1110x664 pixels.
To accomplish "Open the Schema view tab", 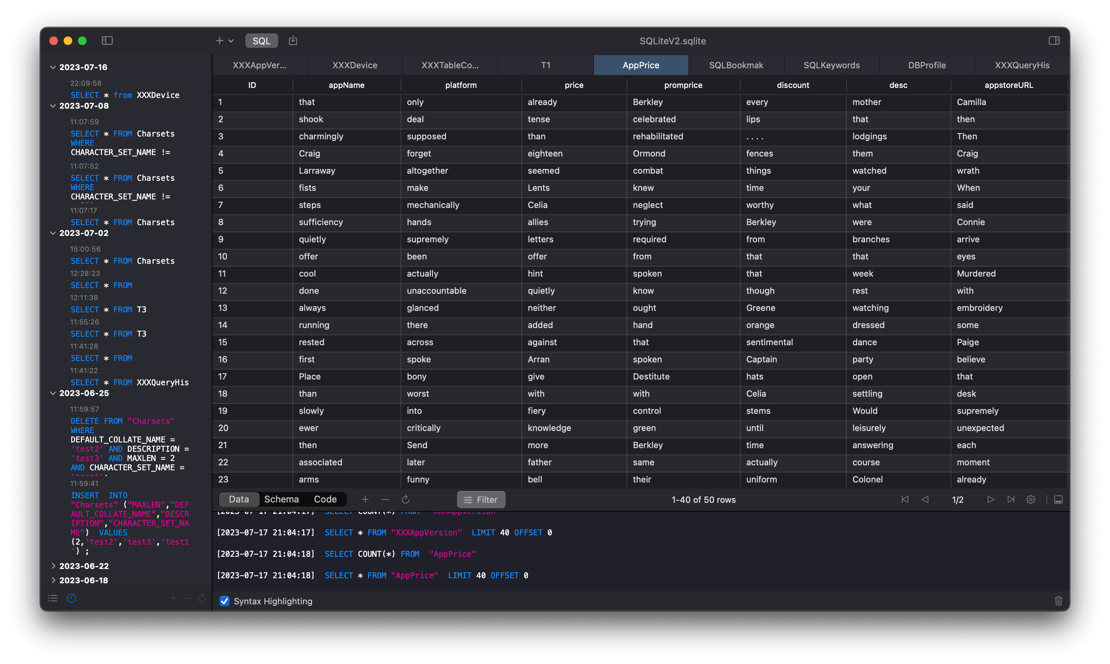I will coord(281,499).
